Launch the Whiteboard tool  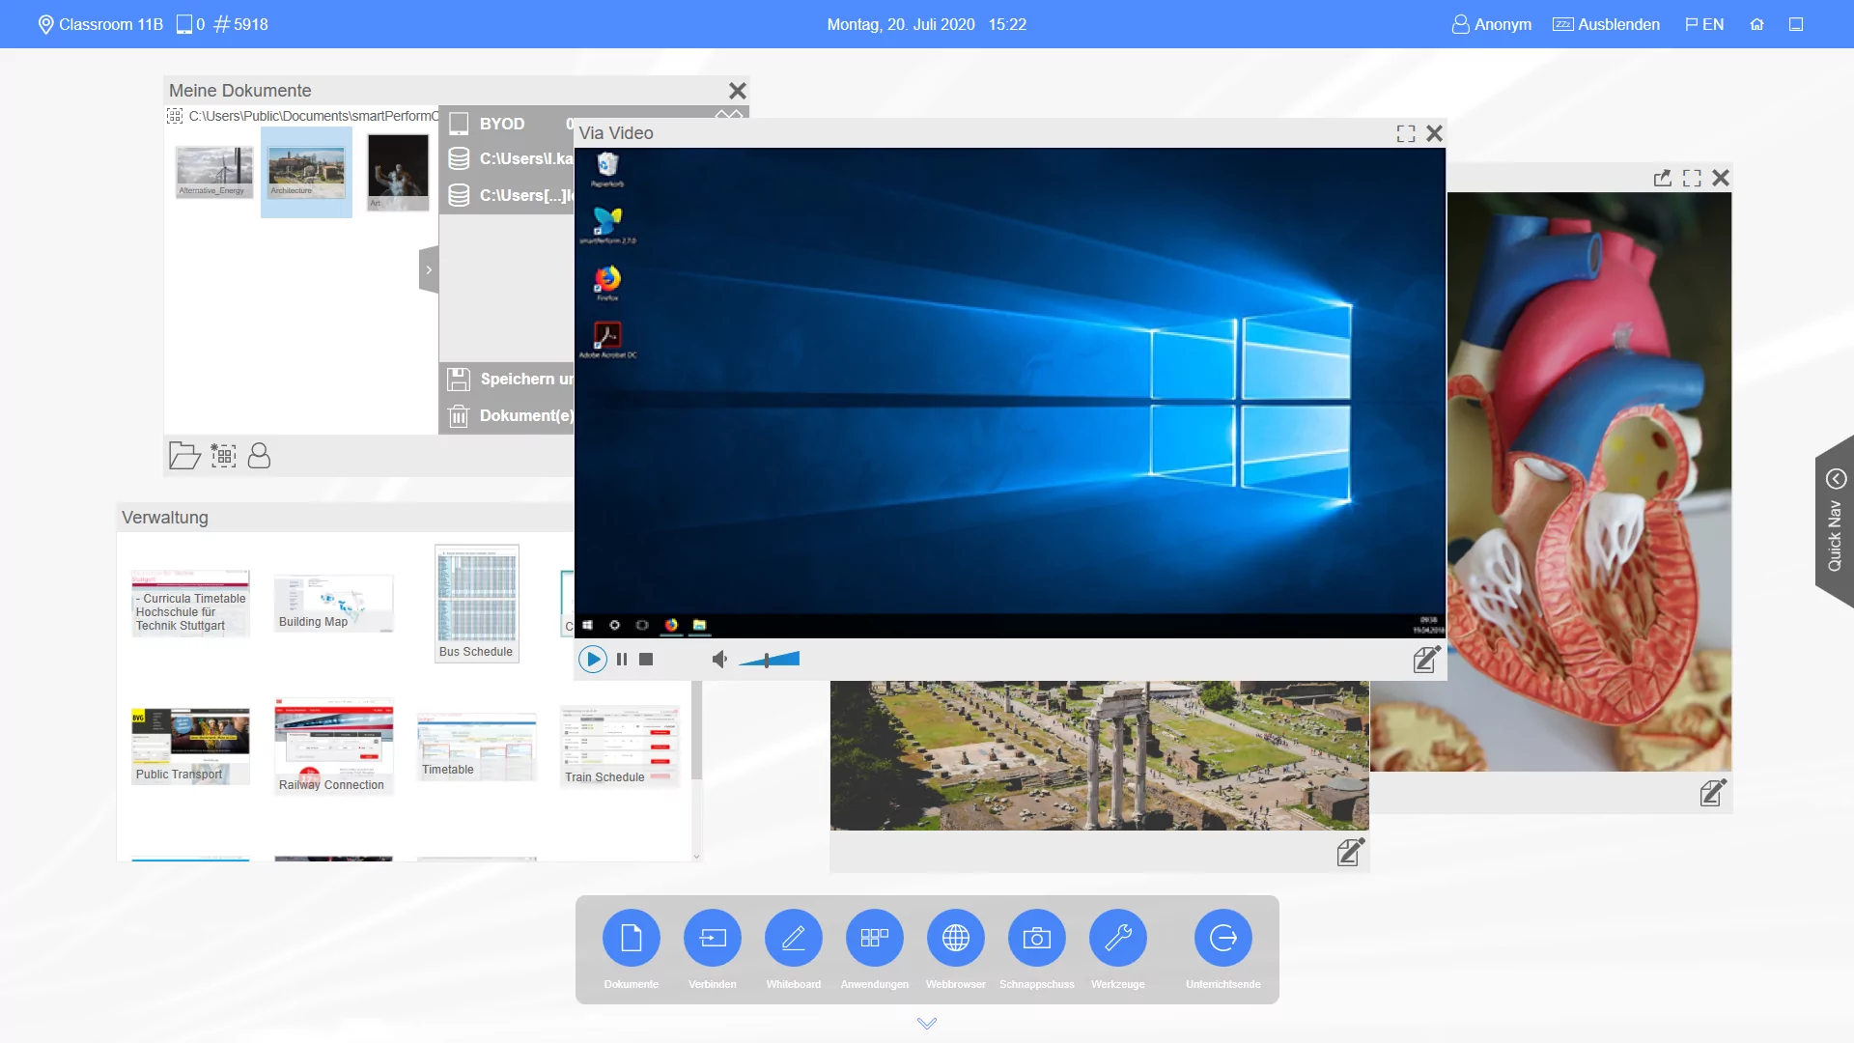click(x=794, y=938)
